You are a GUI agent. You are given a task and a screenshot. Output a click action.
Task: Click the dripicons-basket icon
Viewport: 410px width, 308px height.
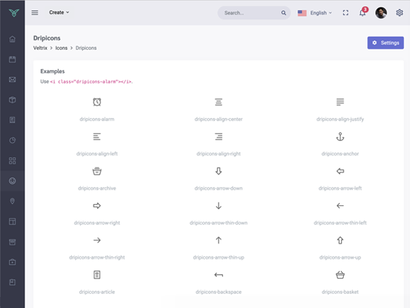click(x=340, y=274)
